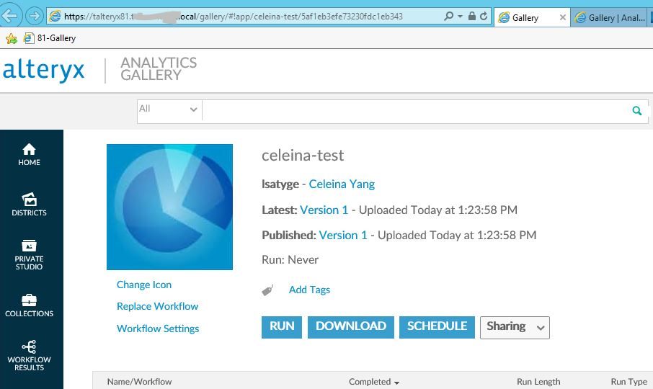Screen dimensions: 653x389
Task: Switch to the Gallery browser tab
Action: click(x=525, y=17)
